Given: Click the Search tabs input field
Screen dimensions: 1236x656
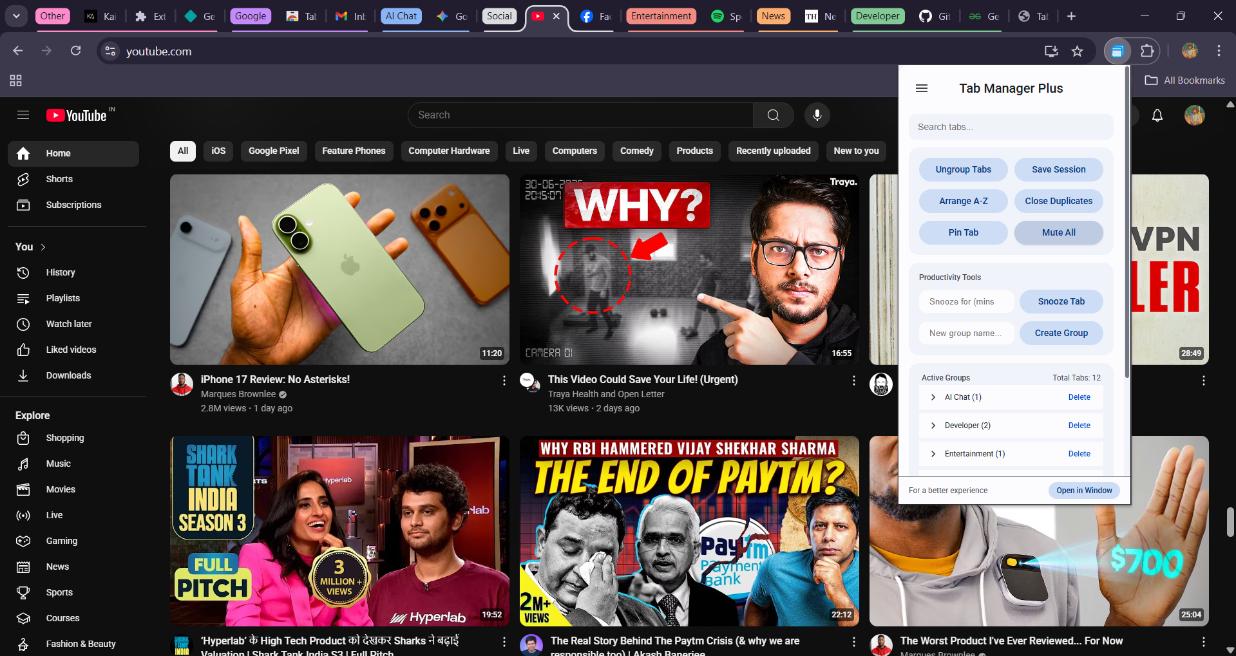Looking at the screenshot, I should coord(1010,127).
